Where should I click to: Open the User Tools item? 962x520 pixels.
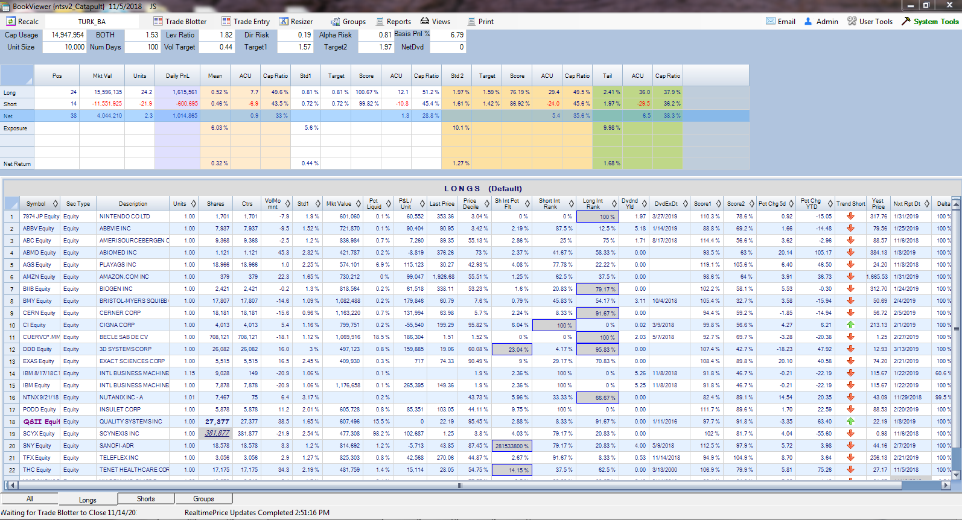coord(870,22)
